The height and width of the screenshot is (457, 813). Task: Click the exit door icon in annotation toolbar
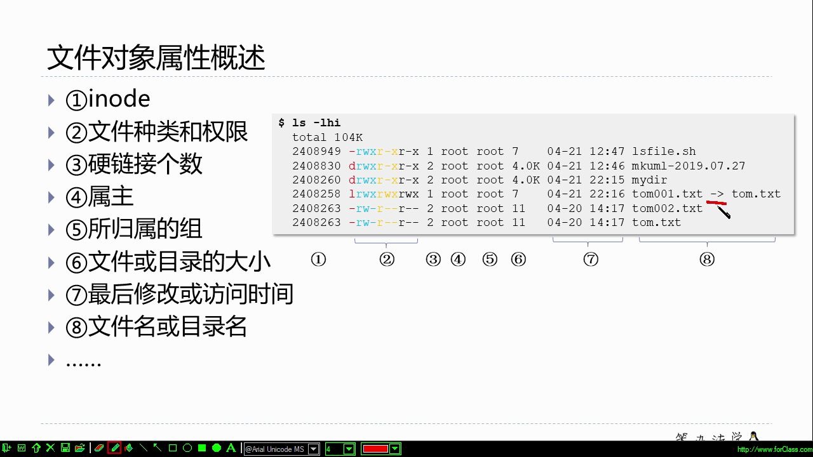[7, 448]
